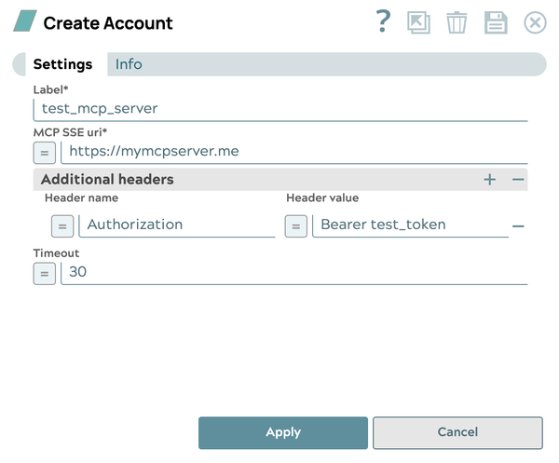Select the Settings tab

point(62,64)
